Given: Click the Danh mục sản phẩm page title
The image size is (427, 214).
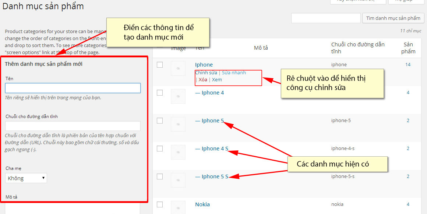Looking at the screenshot, I should coord(43,7).
